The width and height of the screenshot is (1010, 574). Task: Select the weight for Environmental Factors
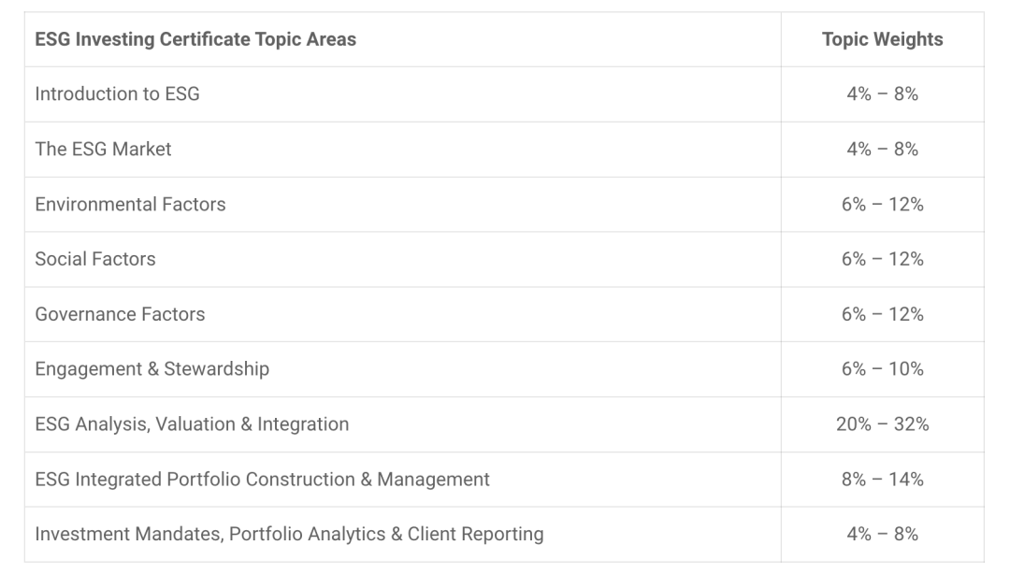(x=882, y=204)
